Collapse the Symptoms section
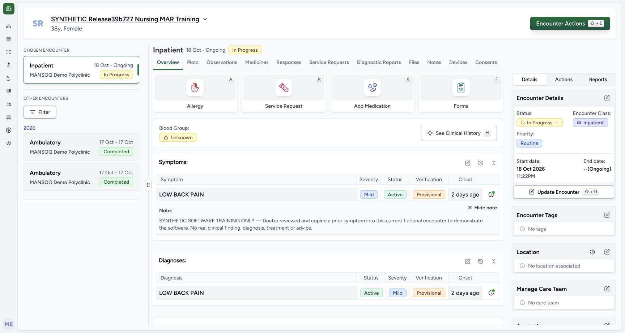This screenshot has height=333, width=625. (494, 163)
